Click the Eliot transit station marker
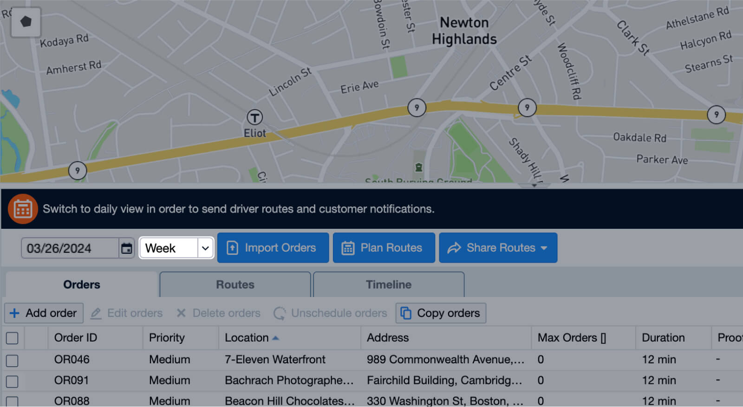Viewport: 743px width, 407px height. [254, 117]
